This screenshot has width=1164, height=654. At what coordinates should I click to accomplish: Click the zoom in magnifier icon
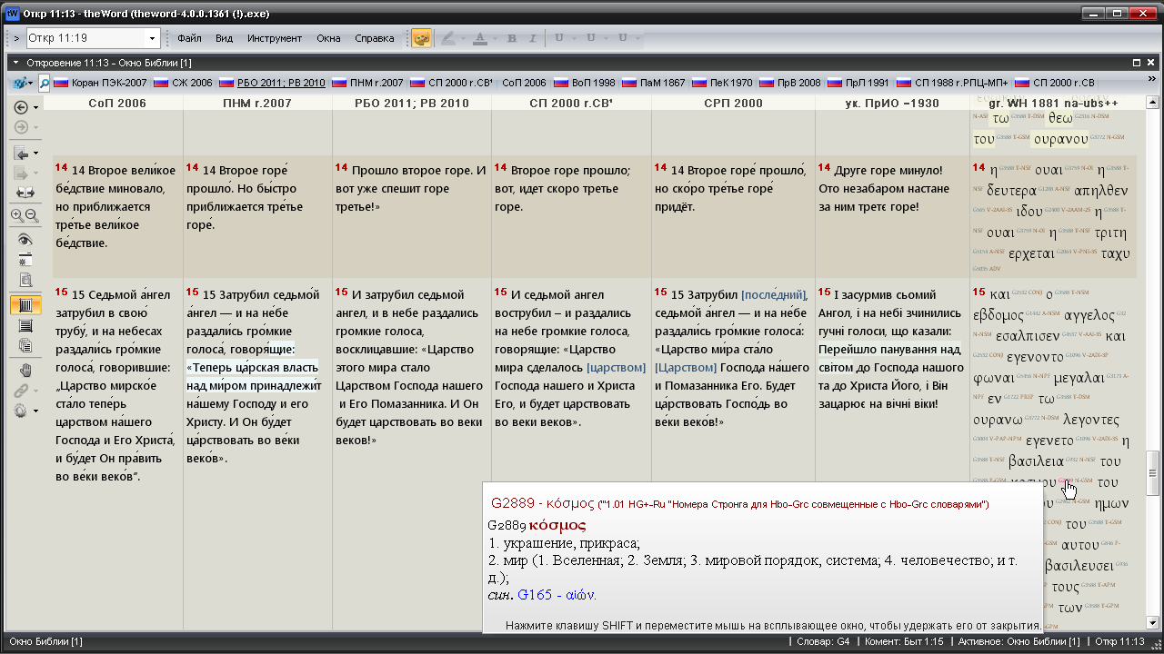[17, 215]
